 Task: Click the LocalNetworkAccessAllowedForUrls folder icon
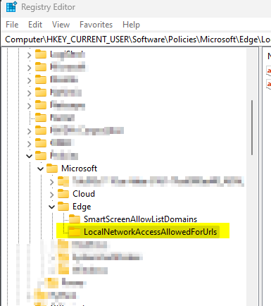75,232
